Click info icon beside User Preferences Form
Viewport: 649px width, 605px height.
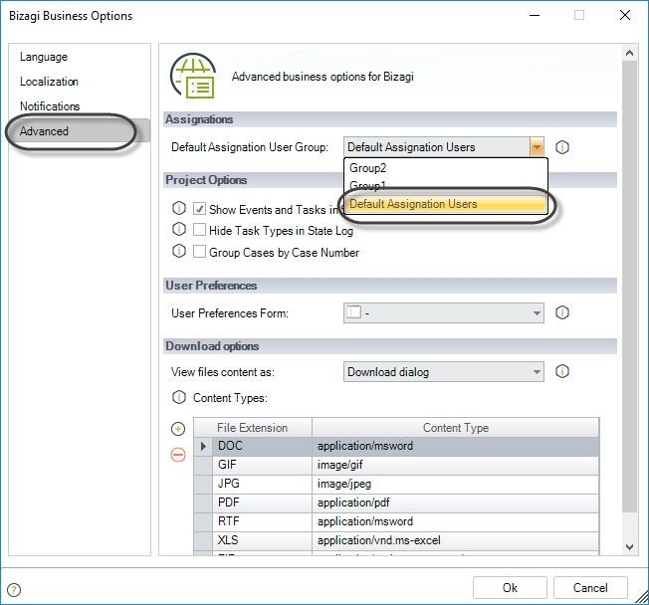click(x=561, y=312)
